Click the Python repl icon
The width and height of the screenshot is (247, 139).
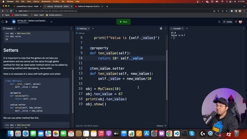(14, 22)
